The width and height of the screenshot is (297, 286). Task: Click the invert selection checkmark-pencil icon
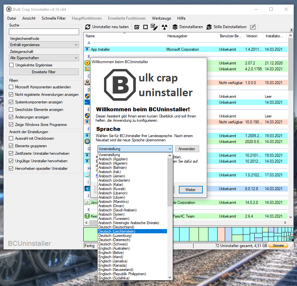pyautogui.click(x=154, y=27)
